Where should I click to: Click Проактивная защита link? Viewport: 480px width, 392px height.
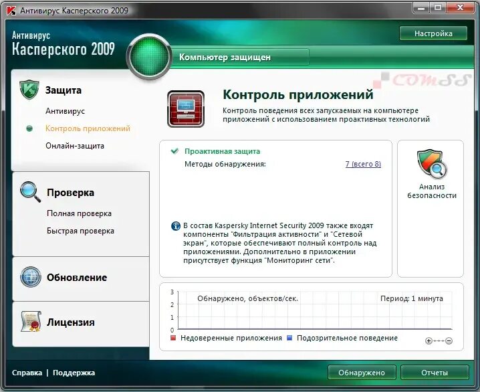tap(222, 151)
